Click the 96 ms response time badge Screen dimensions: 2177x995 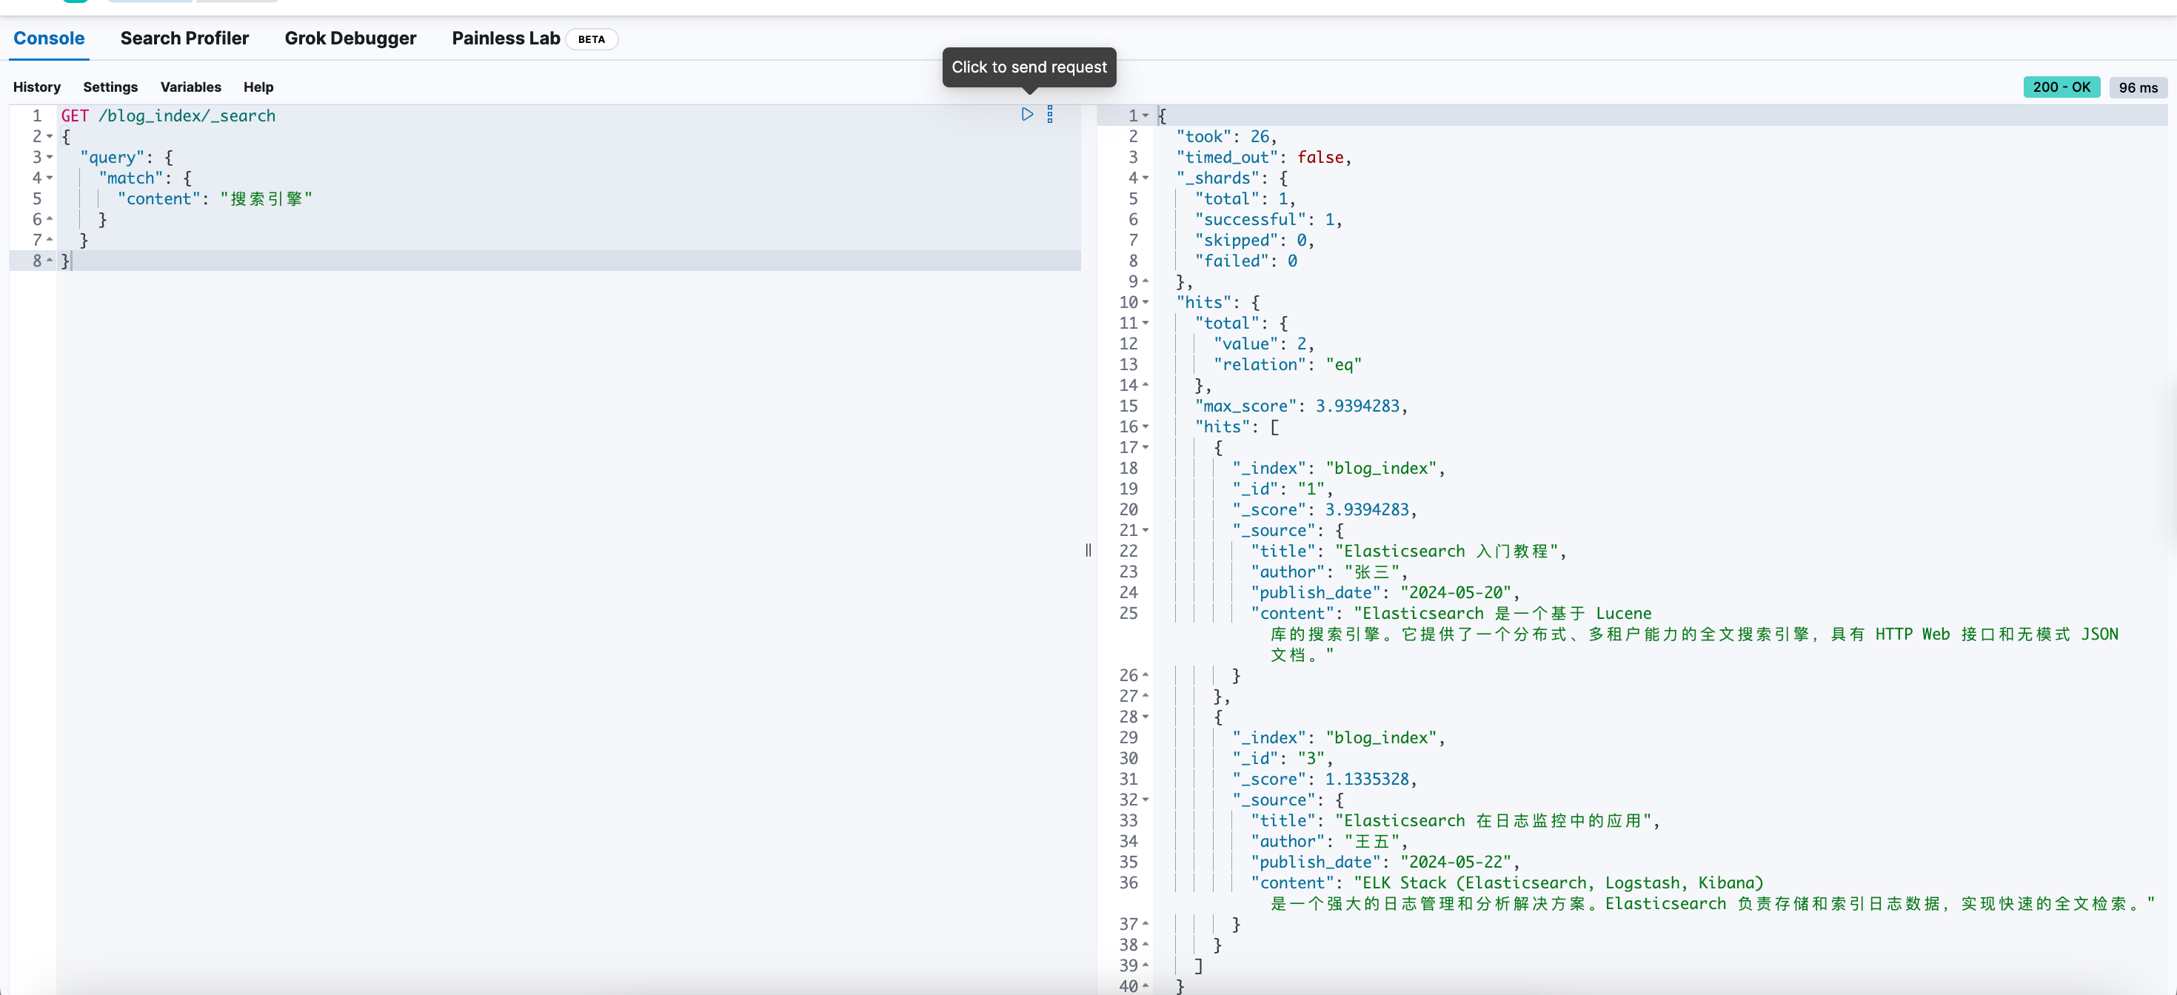click(x=2137, y=87)
